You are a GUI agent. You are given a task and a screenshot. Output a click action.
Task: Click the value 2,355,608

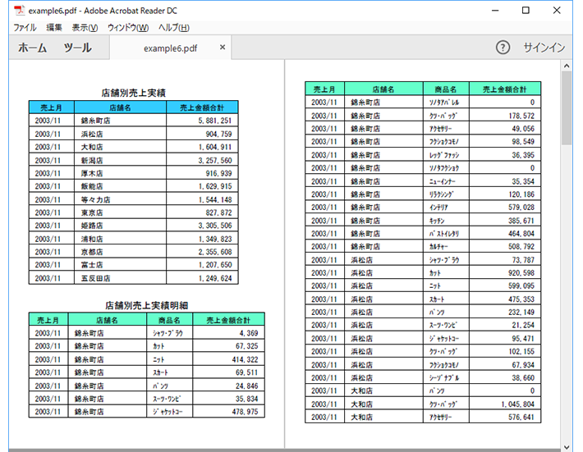pos(215,252)
